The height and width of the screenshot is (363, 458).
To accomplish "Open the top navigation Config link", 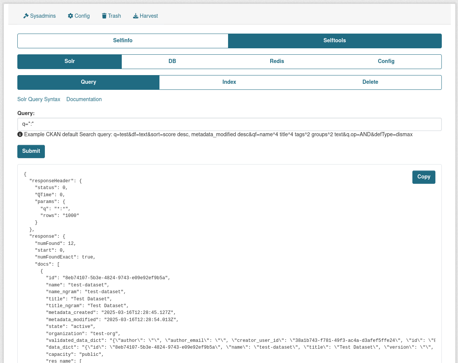I will click(79, 16).
